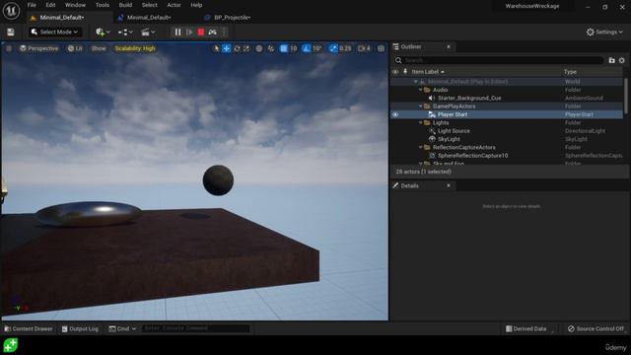Click the Unreal Engine logo icon
631x355 pixels.
coord(11,11)
